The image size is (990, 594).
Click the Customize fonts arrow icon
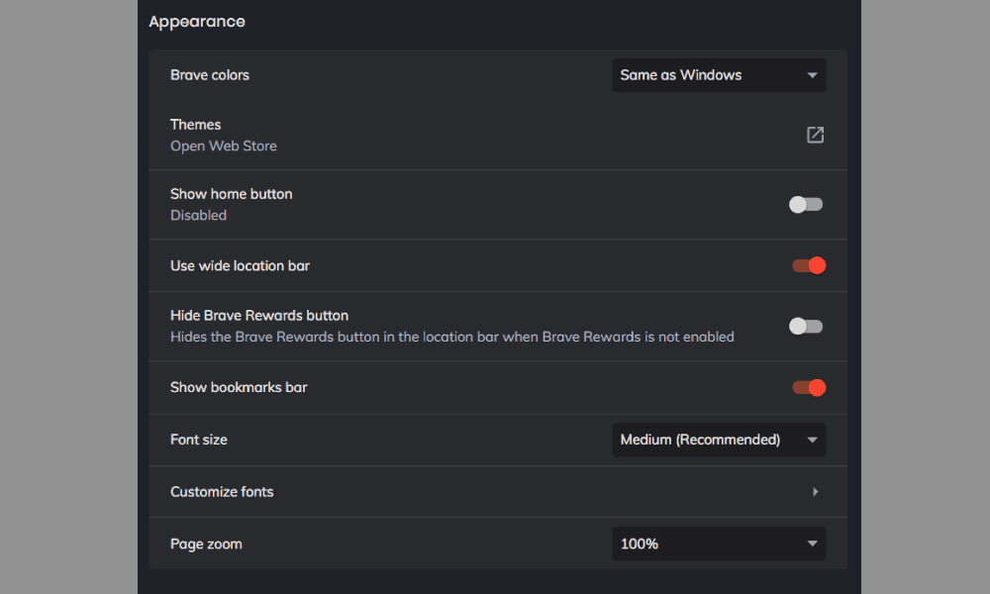(815, 492)
